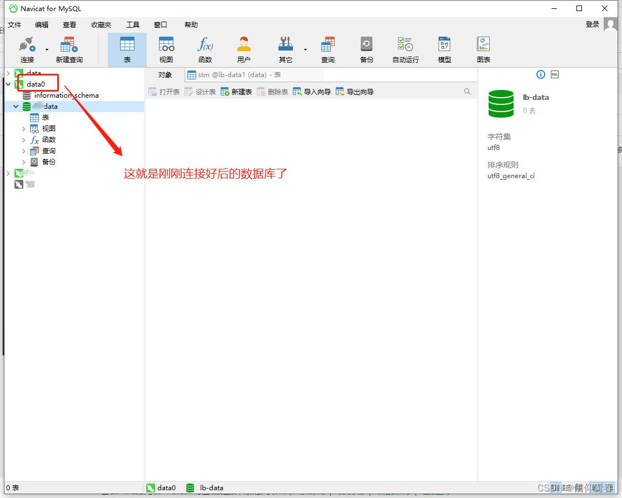622x498 pixels.
Task: Select the 自动运行 (Automation) icon
Action: 405,49
